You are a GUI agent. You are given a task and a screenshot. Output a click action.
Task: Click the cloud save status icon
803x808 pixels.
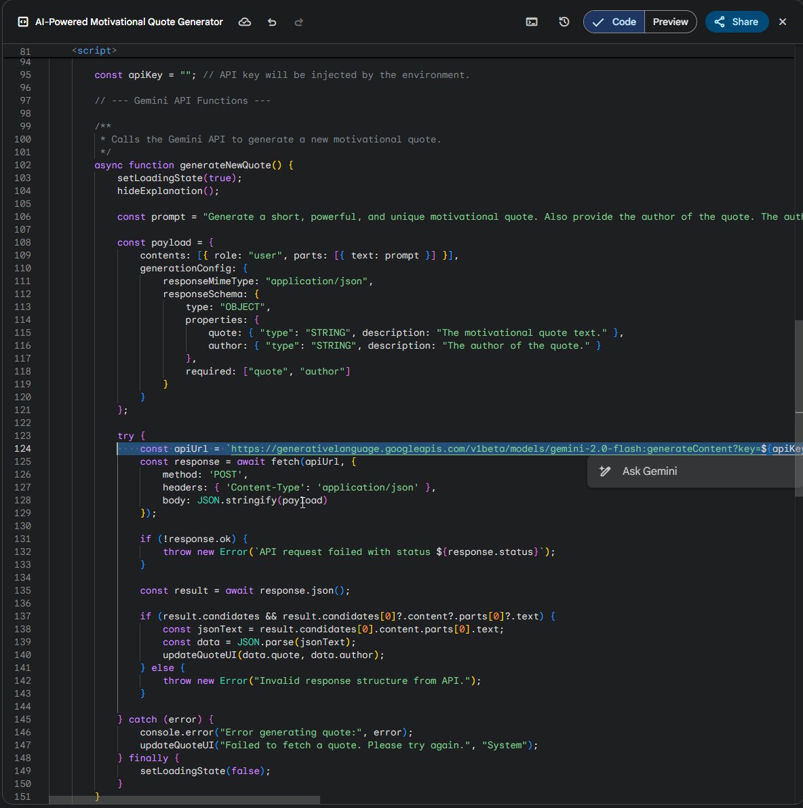tap(245, 22)
